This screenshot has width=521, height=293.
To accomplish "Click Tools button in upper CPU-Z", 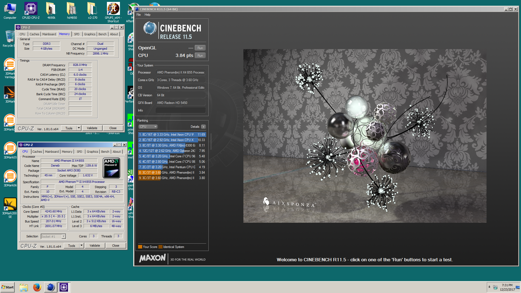I will [69, 128].
